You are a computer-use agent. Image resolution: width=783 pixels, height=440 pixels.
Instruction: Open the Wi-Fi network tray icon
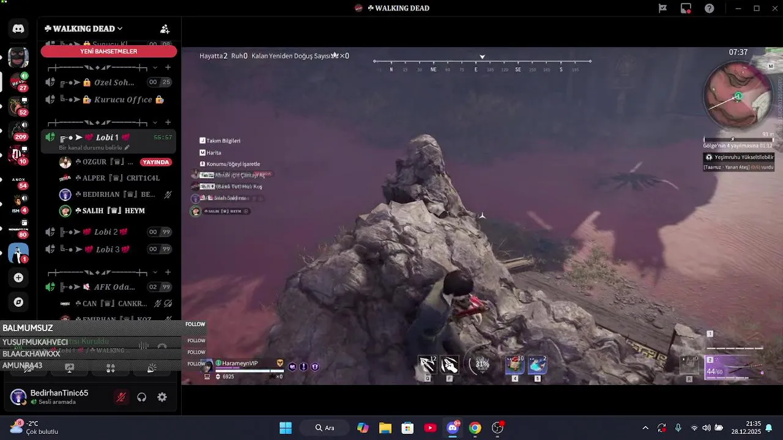coord(694,428)
